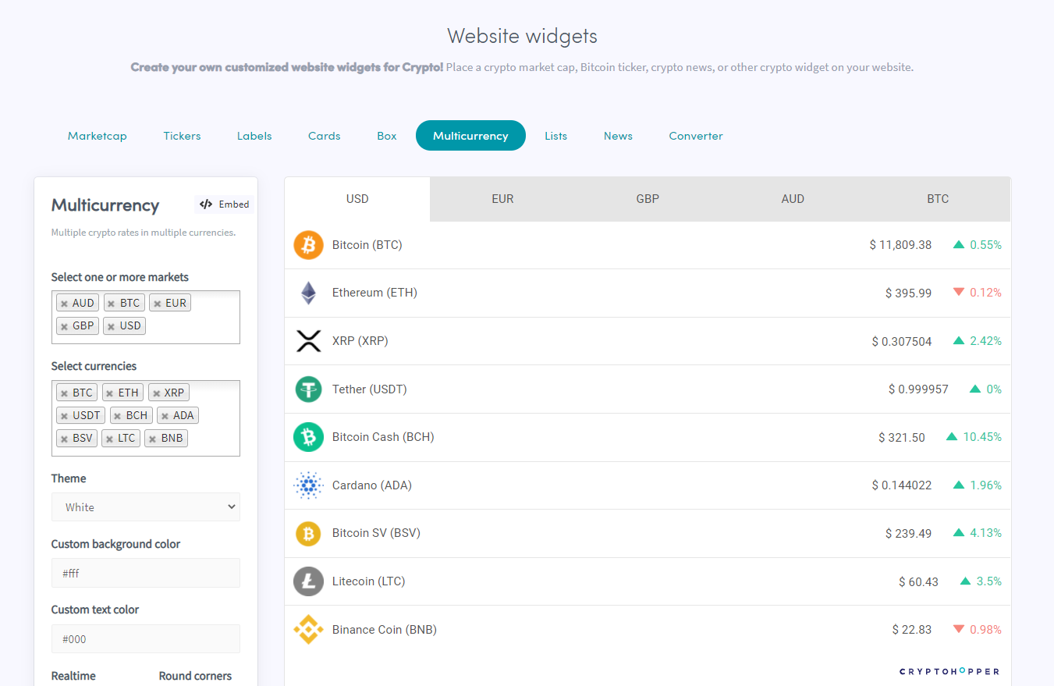Remove XRP tag from selected currencies
1054x686 pixels.
155,393
